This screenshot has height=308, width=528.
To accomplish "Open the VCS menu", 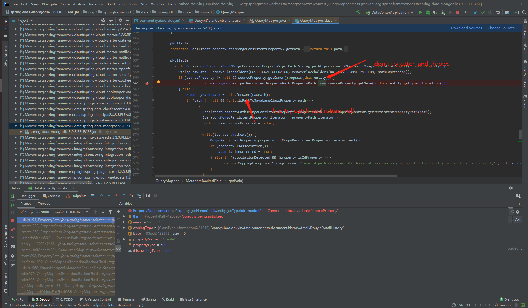I will tap(144, 4).
